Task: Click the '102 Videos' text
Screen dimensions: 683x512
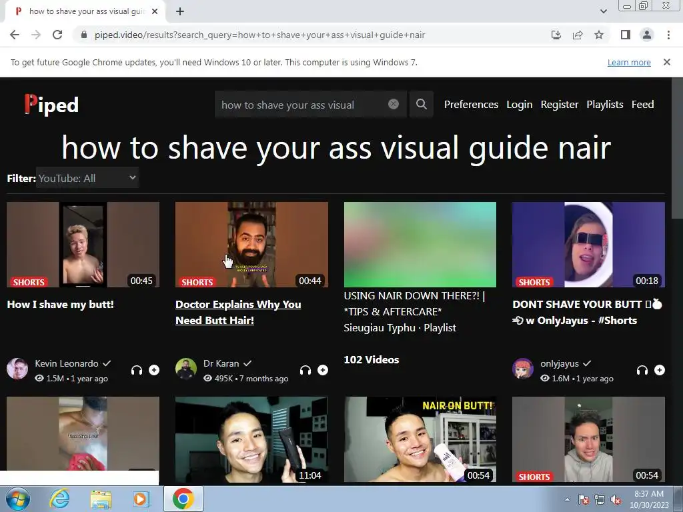Action: coord(371,359)
